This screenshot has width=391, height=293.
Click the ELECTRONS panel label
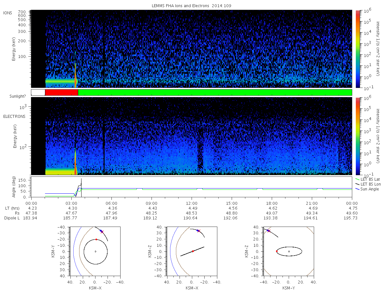pos(14,116)
